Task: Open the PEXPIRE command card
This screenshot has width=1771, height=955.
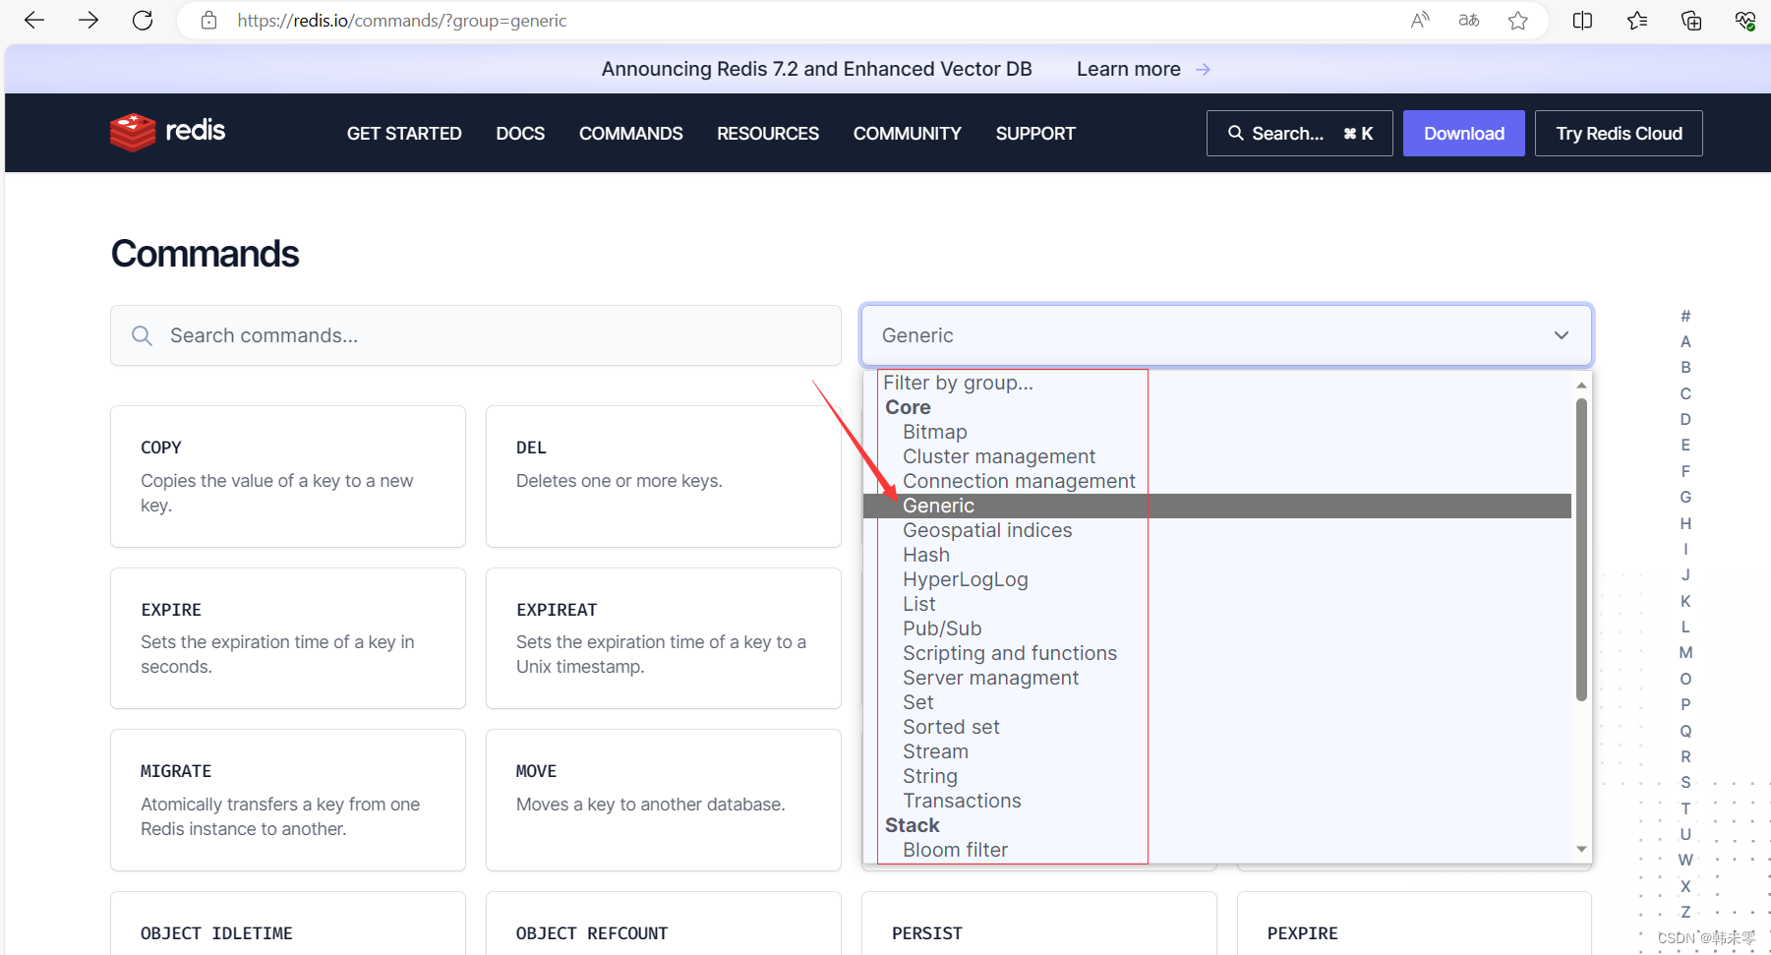Action: pos(1415,924)
